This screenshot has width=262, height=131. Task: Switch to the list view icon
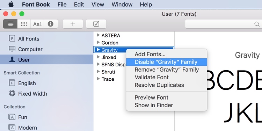[x=10, y=24]
